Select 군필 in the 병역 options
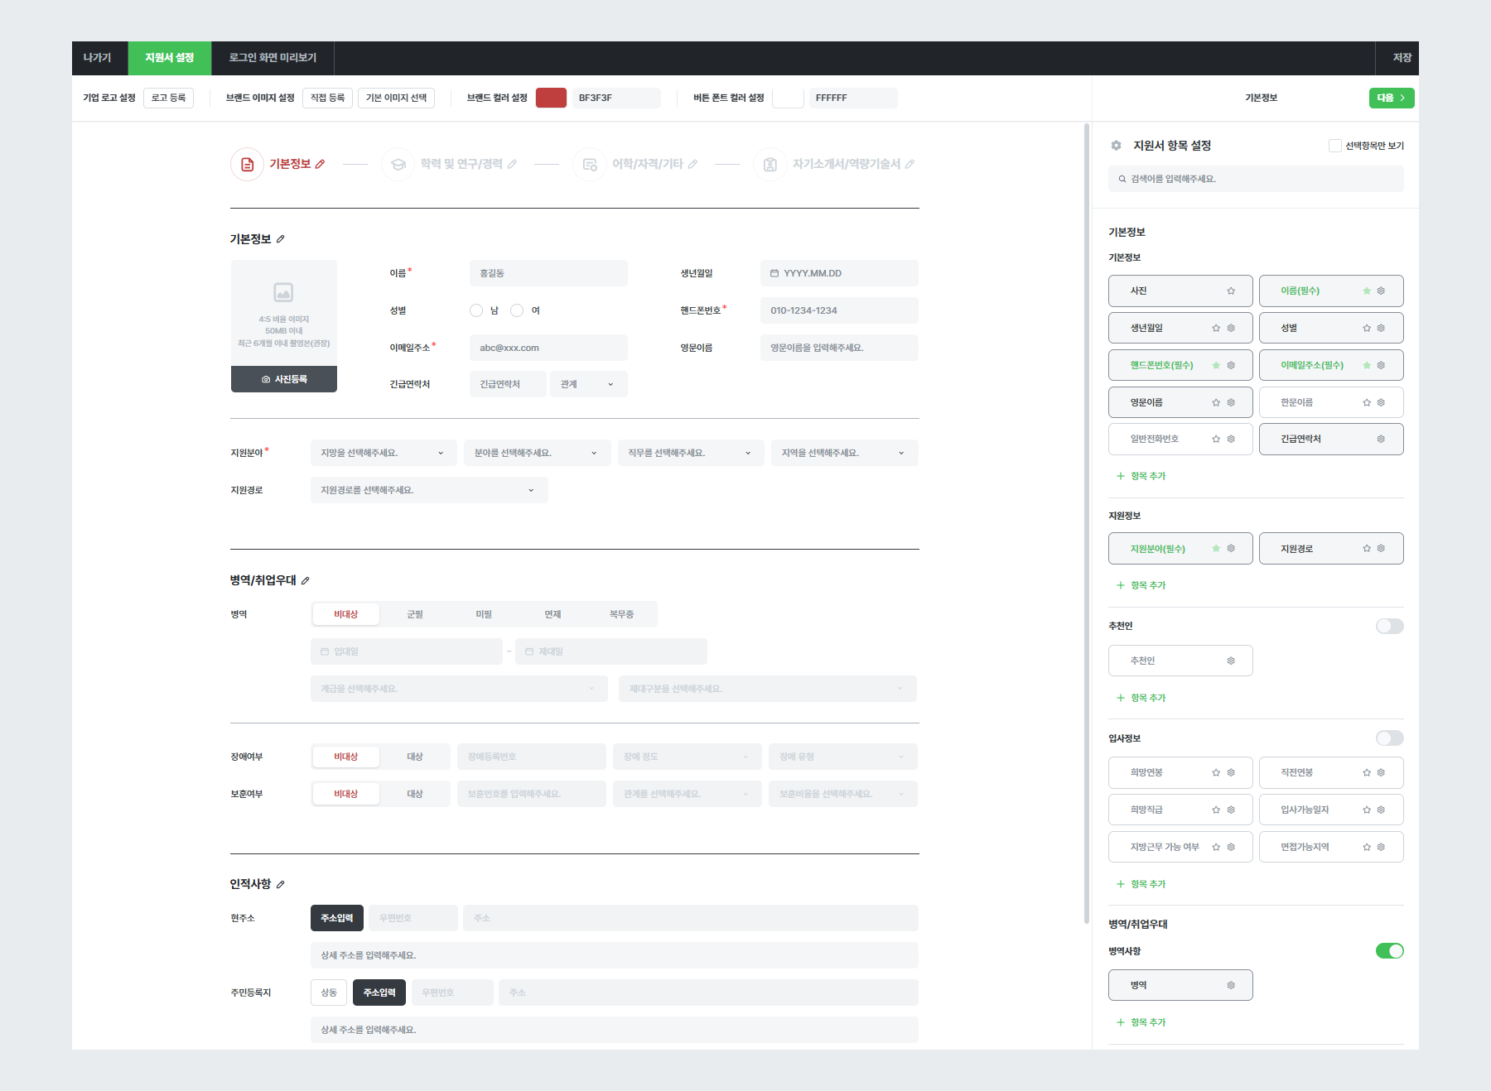This screenshot has height=1091, width=1491. click(415, 614)
